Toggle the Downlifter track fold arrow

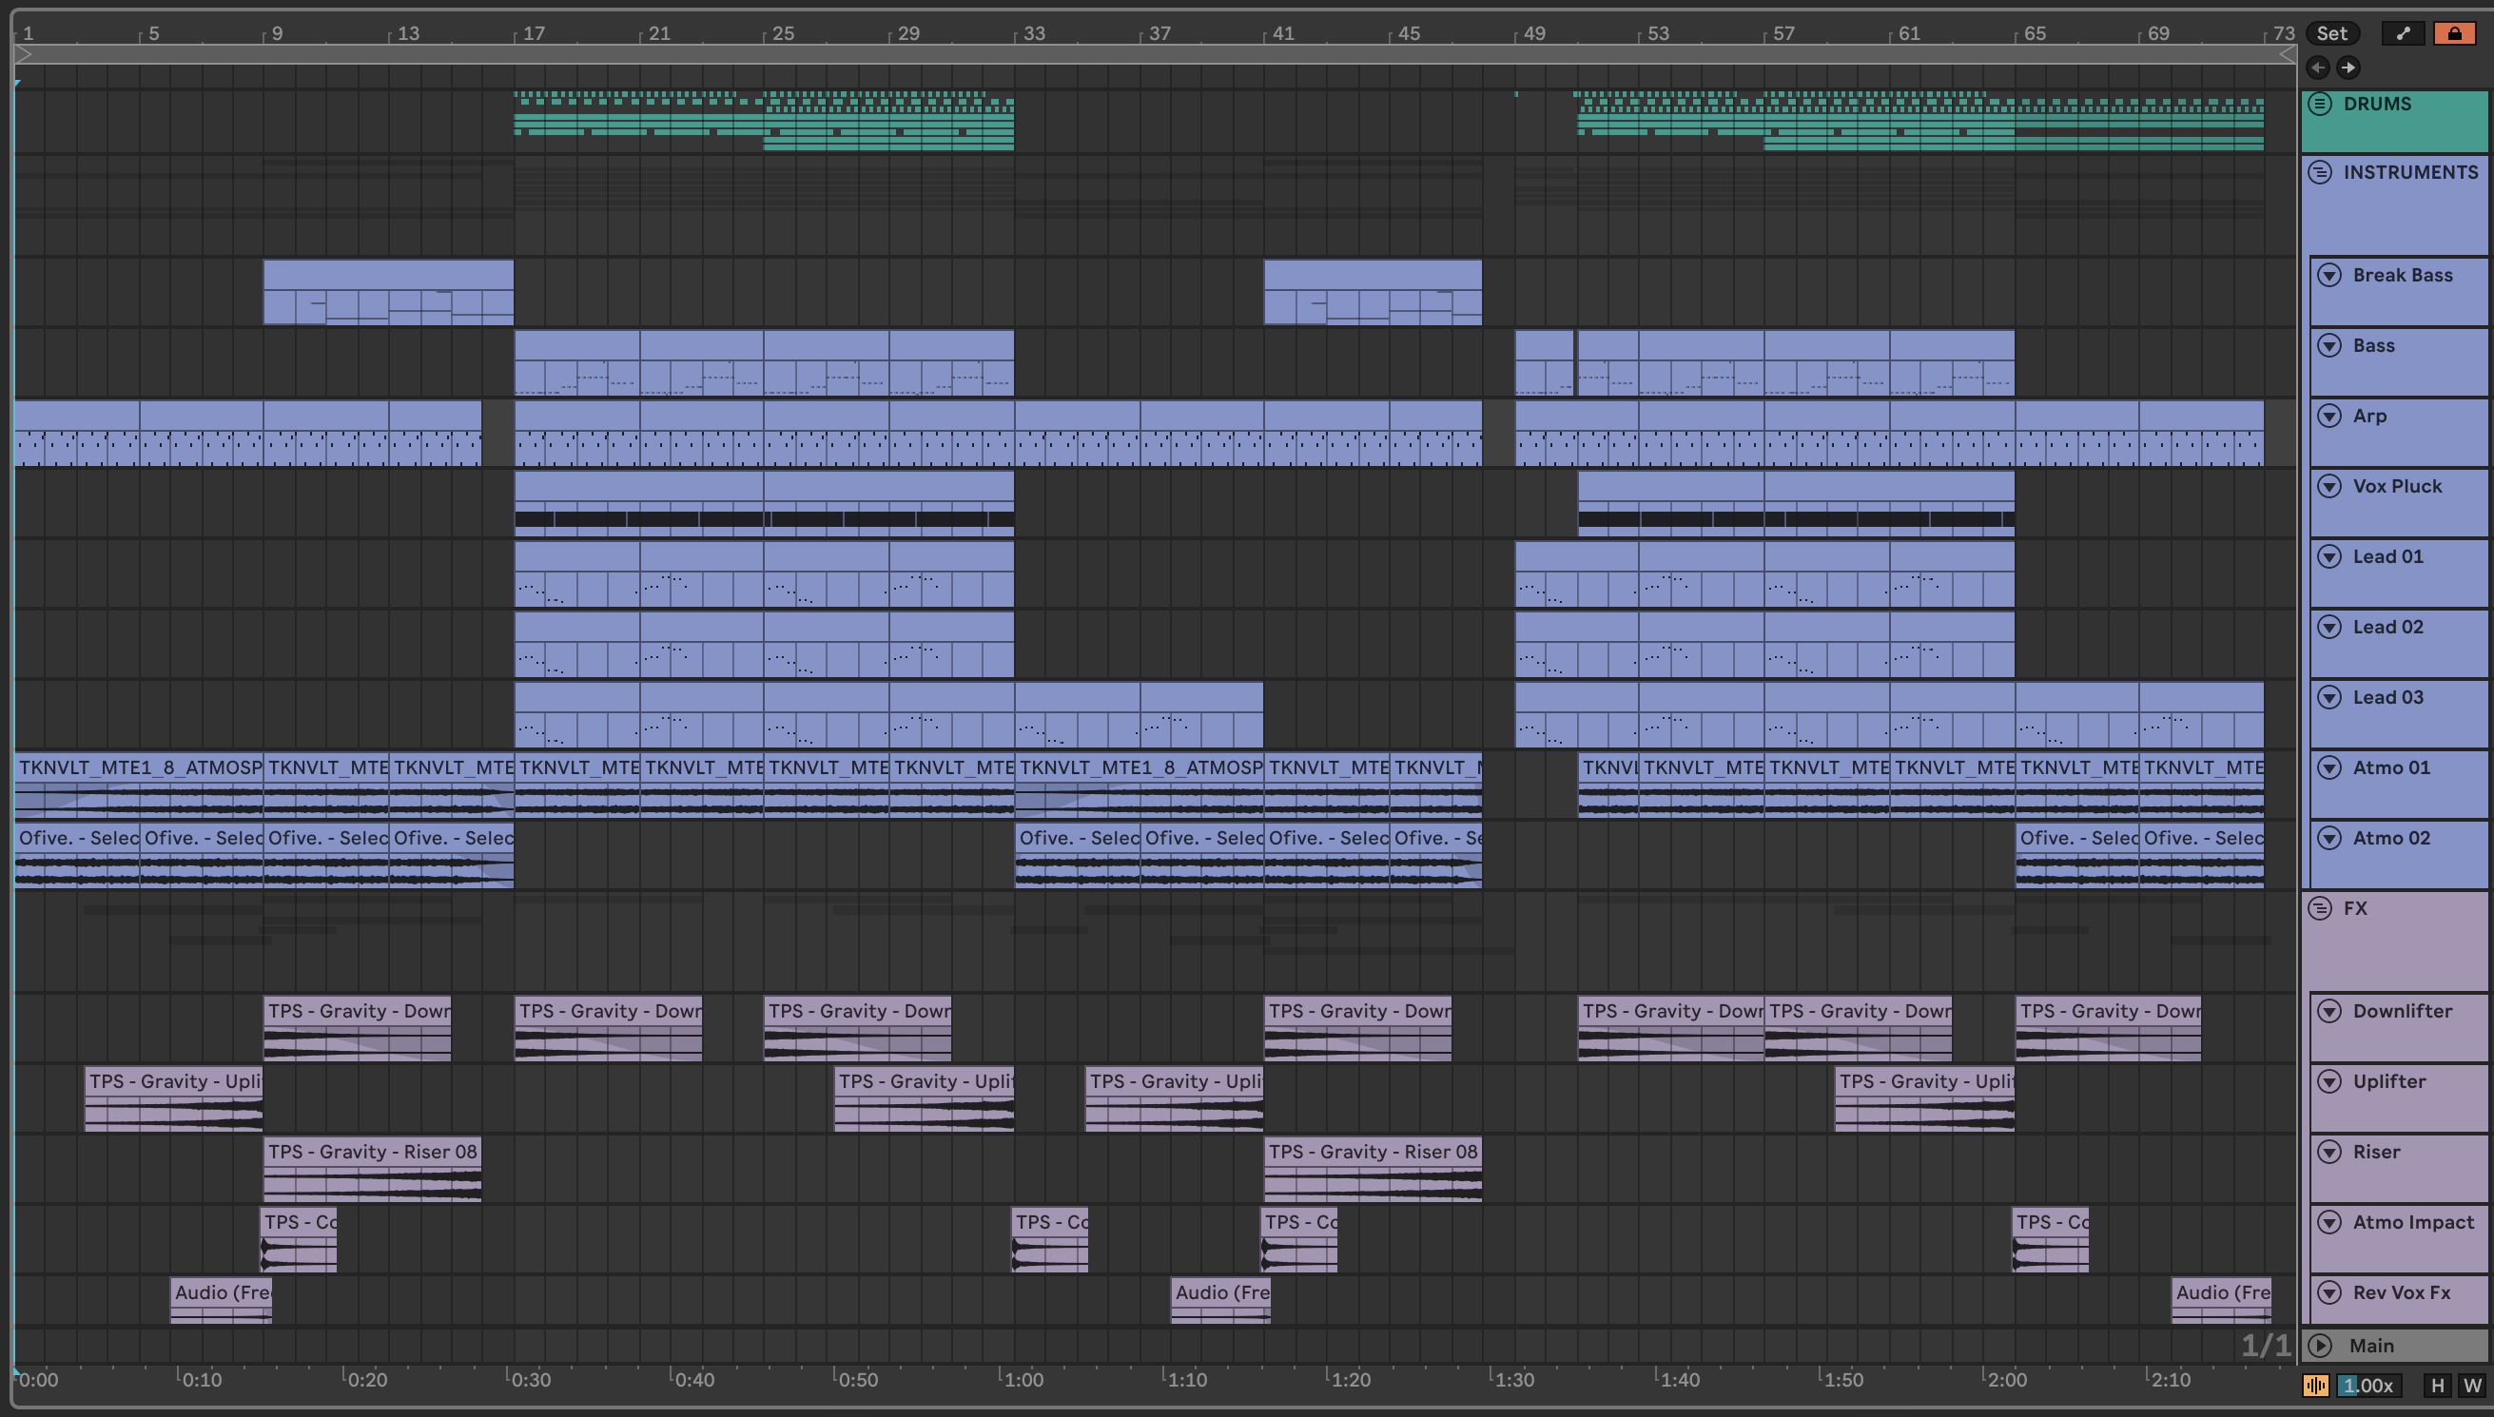(2329, 1011)
